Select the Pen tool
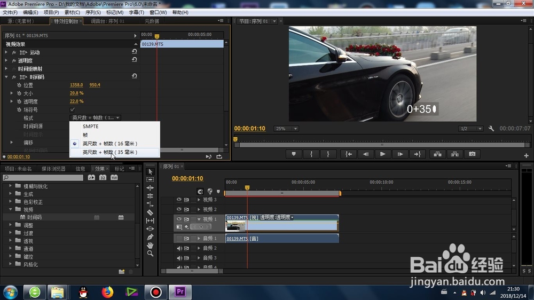The width and height of the screenshot is (534, 300). point(150,237)
